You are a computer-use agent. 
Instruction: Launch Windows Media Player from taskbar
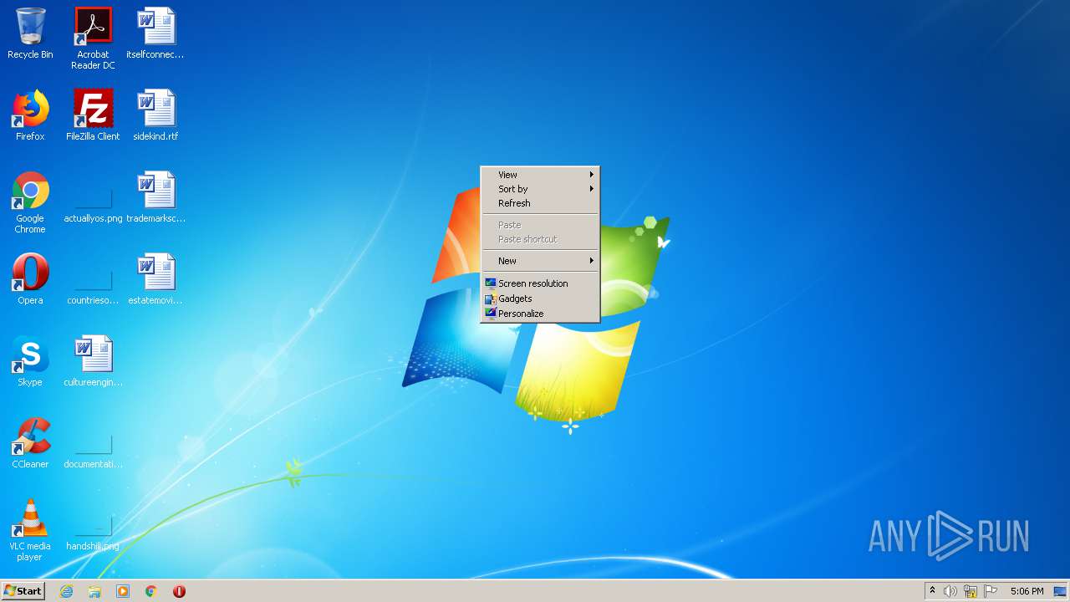[x=123, y=591]
